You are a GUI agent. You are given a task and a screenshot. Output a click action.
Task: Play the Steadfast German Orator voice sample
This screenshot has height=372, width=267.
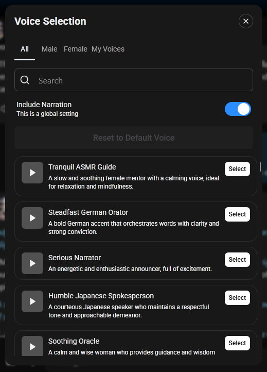tap(32, 218)
